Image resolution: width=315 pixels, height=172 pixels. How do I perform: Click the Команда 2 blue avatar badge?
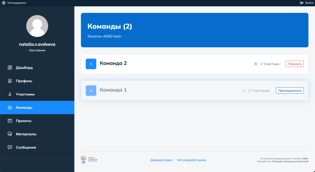pos(91,64)
